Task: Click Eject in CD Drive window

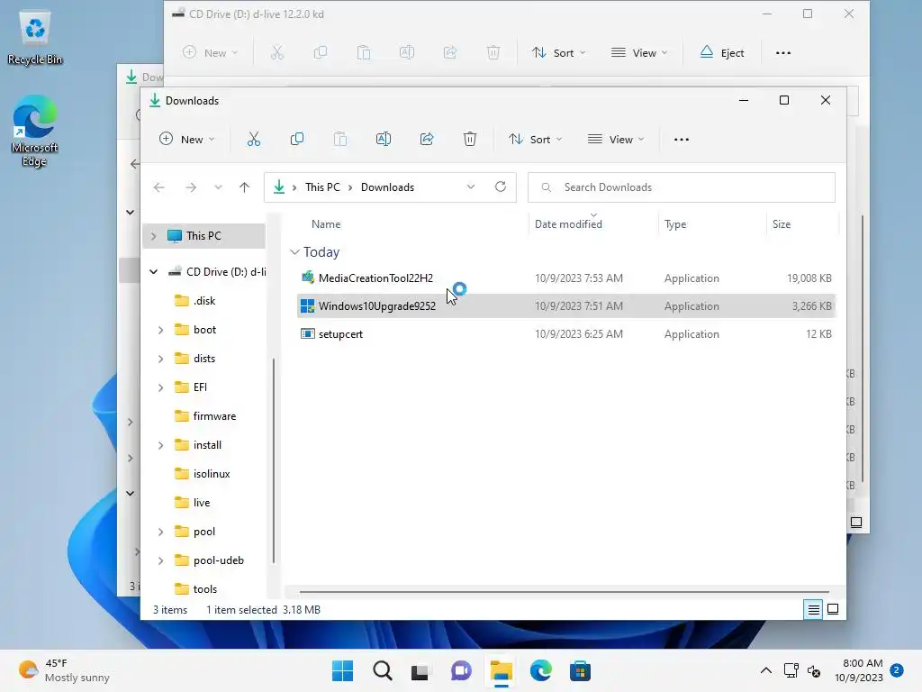Action: (722, 53)
